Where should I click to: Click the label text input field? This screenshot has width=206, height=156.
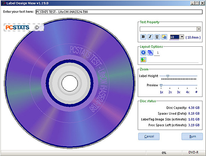pos(119,12)
